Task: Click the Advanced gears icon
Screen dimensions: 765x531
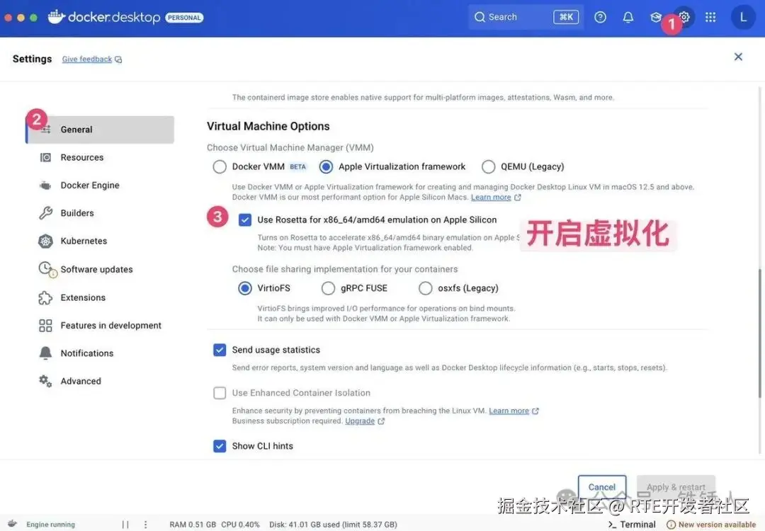Action: (x=45, y=382)
